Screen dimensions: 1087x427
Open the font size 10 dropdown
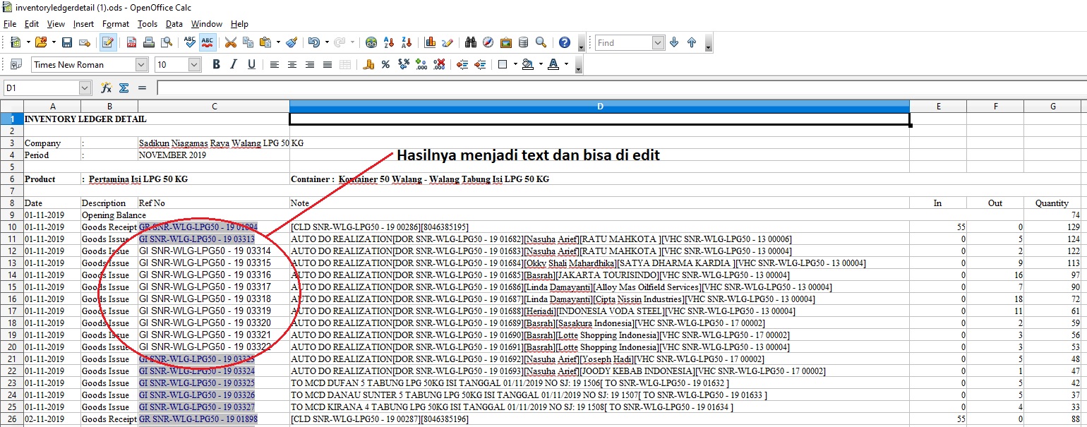coord(195,64)
